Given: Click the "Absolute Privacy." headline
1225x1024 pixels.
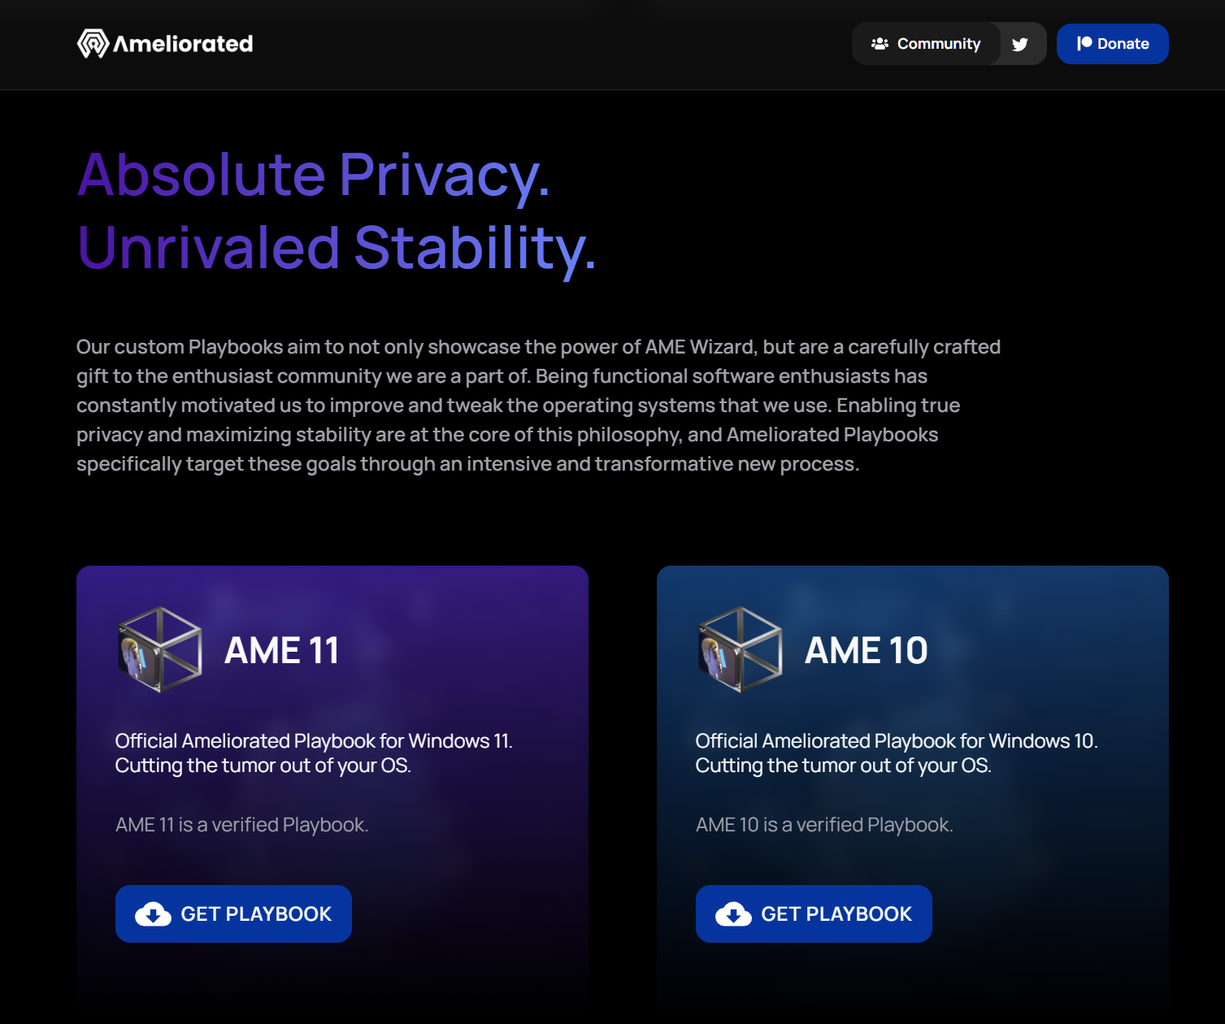Looking at the screenshot, I should coord(314,175).
